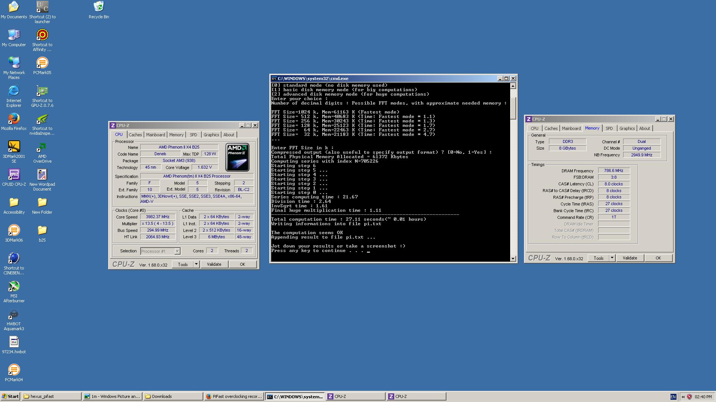Open the My Documents desktop icon
Image resolution: width=716 pixels, height=402 pixels.
click(x=14, y=10)
